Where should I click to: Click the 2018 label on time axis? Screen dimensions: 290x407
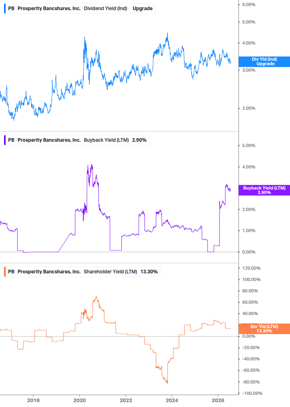pos(34,400)
